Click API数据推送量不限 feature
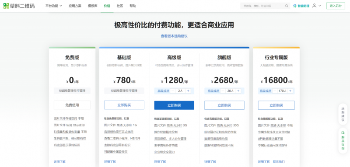350x167 pixels. point(270,139)
